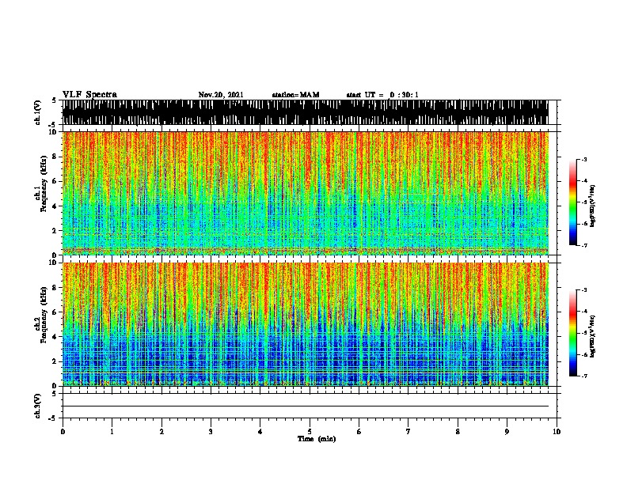Click time axis tick label "4"
This screenshot has width=627, height=484.
click(260, 432)
